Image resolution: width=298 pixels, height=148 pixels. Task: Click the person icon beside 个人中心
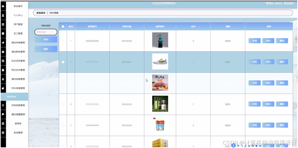[x=3, y=15]
